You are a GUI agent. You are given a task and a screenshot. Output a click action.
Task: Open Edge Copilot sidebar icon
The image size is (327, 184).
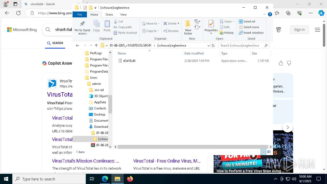(321, 13)
